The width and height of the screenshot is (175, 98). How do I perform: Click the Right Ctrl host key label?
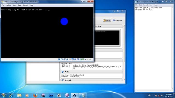[x=88, y=59]
